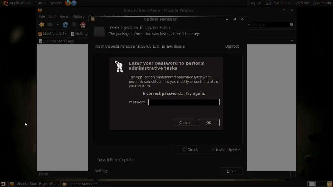Screen dimensions: 333x187
Task: Click the 'Incorrect password... try again.' message
Action: click(174, 94)
